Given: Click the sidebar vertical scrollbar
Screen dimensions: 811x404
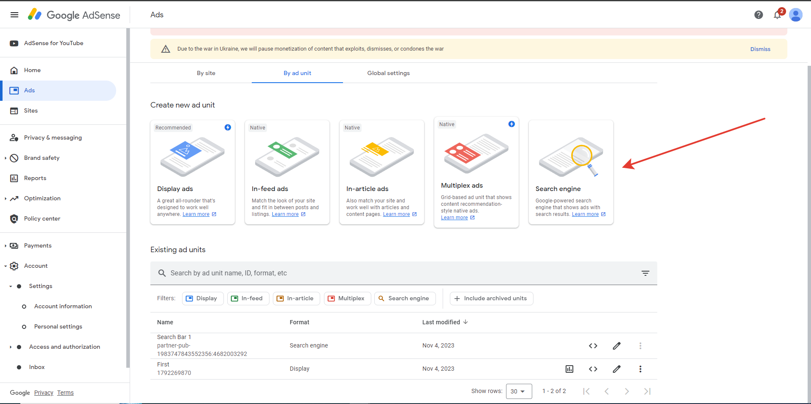Looking at the screenshot, I should tap(128, 198).
